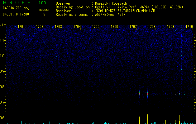The width and height of the screenshot is (196, 124).
Task: Click the 0.9 kHz axis label
Action: tap(2, 71)
